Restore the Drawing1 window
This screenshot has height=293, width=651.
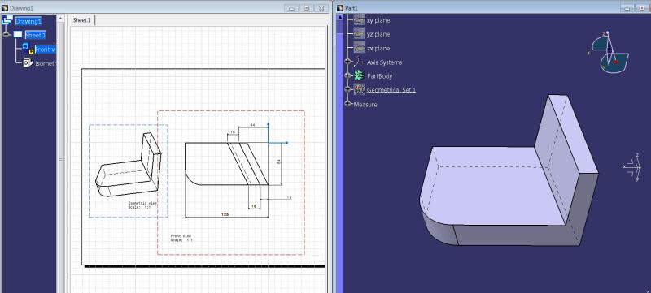(x=307, y=8)
